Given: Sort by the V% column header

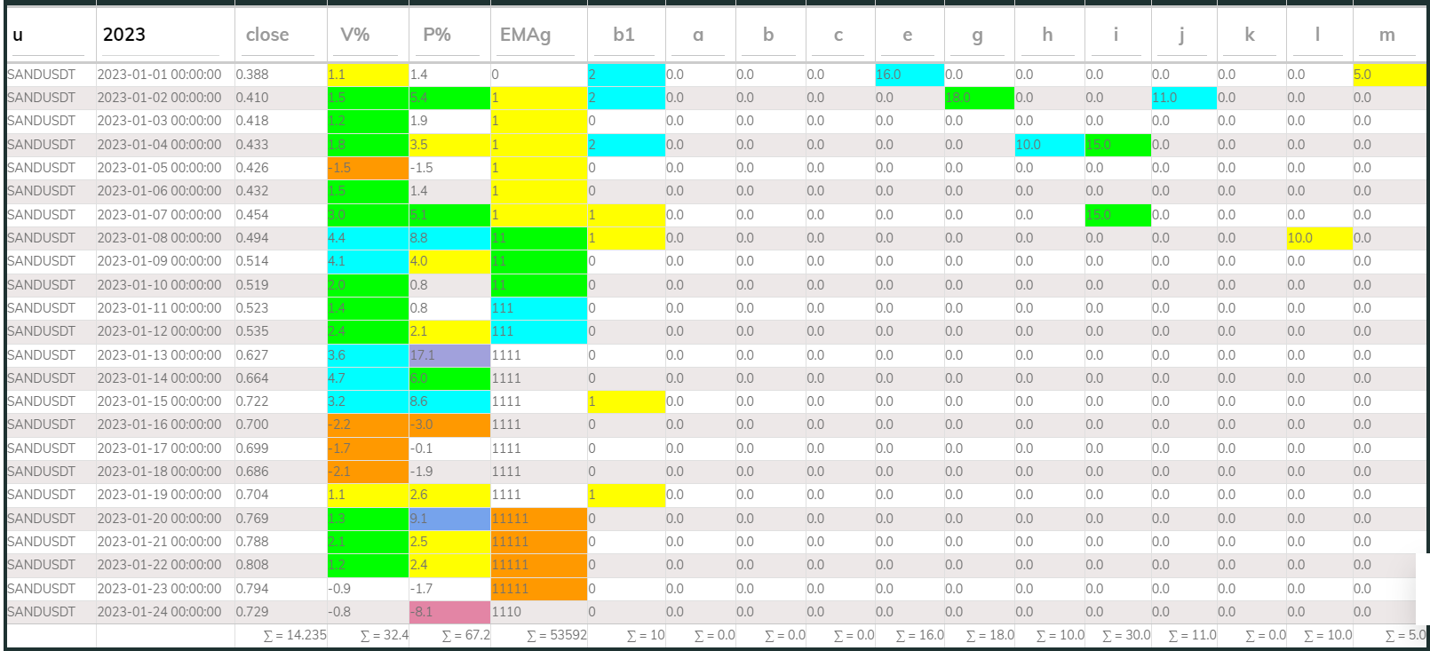Looking at the screenshot, I should 354,35.
